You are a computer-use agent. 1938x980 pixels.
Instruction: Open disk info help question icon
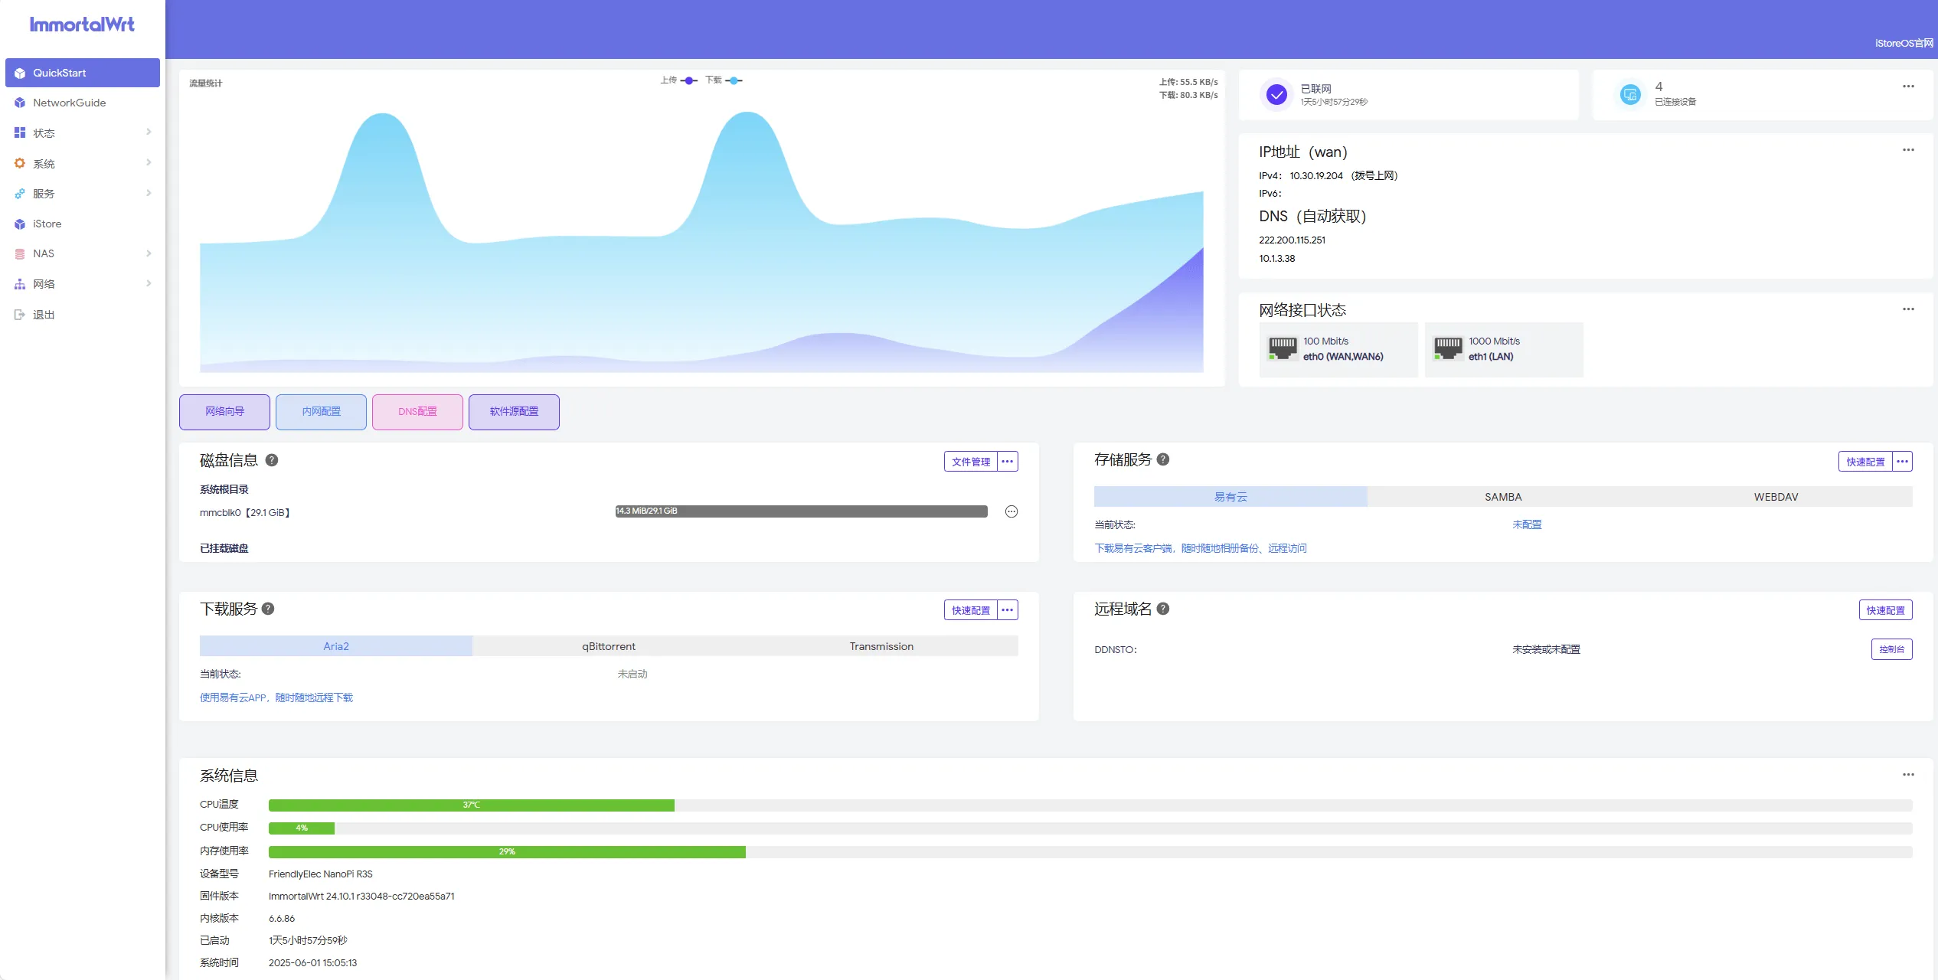click(272, 460)
